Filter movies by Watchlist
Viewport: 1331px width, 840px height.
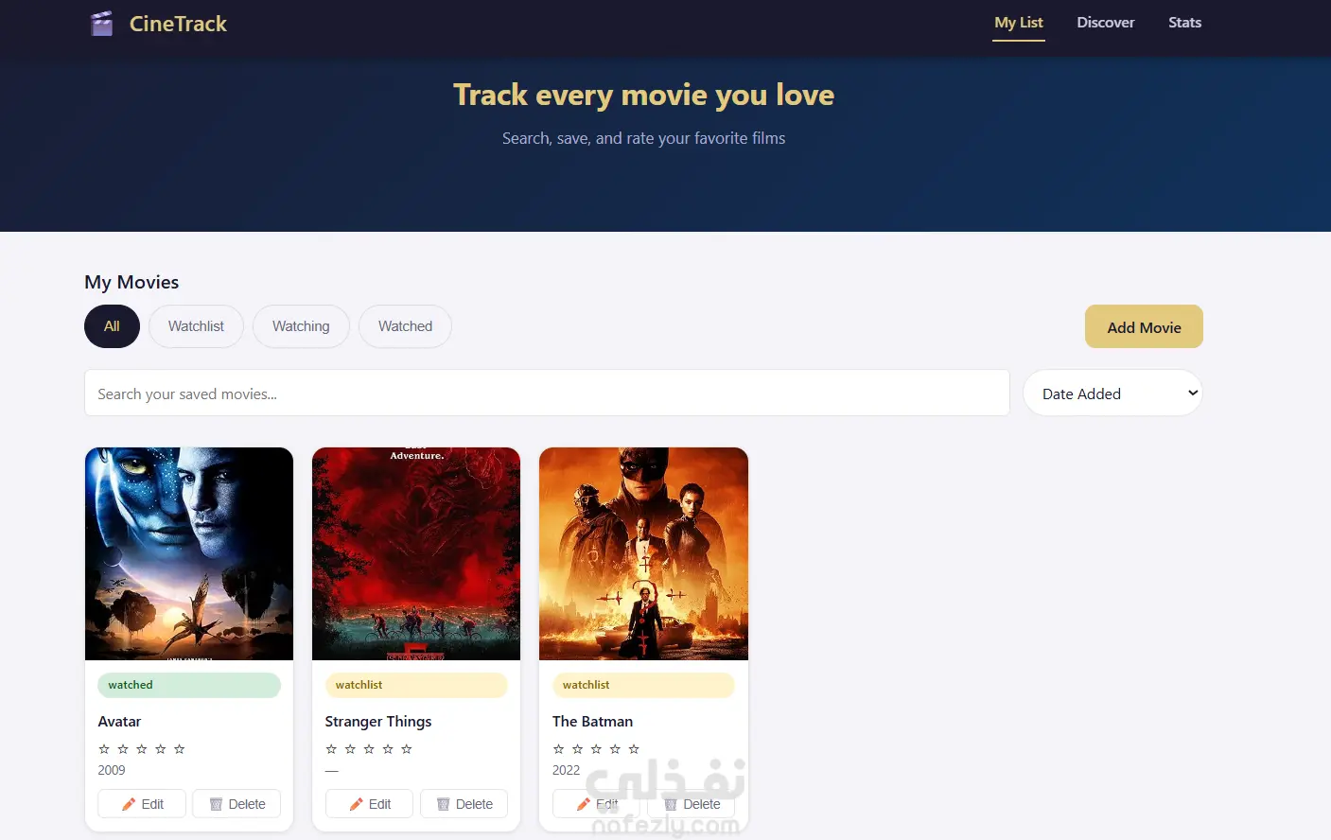pyautogui.click(x=196, y=326)
